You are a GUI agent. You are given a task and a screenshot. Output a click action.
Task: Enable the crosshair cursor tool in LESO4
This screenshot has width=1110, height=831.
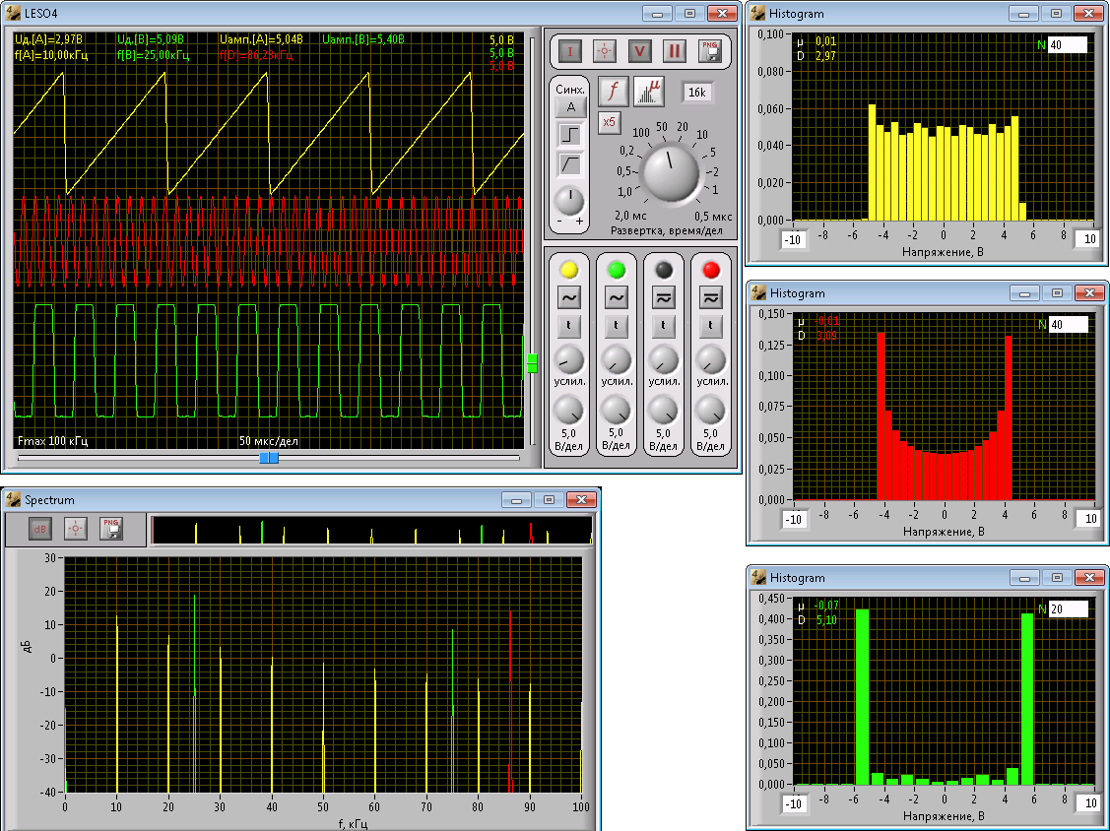(x=604, y=51)
